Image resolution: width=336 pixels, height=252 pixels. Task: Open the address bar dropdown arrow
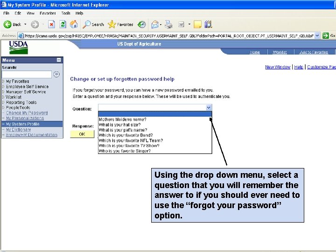(x=317, y=35)
